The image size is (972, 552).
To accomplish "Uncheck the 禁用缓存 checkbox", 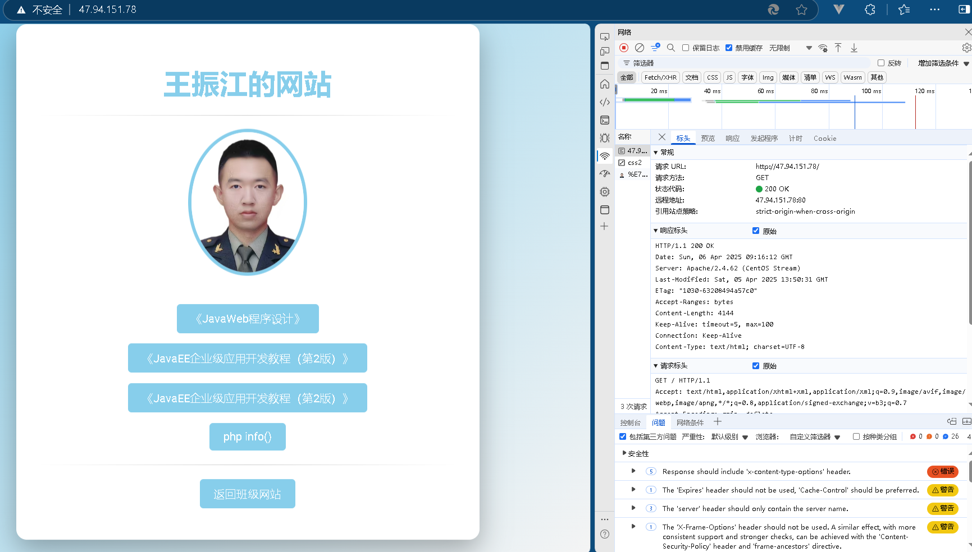I will [729, 48].
